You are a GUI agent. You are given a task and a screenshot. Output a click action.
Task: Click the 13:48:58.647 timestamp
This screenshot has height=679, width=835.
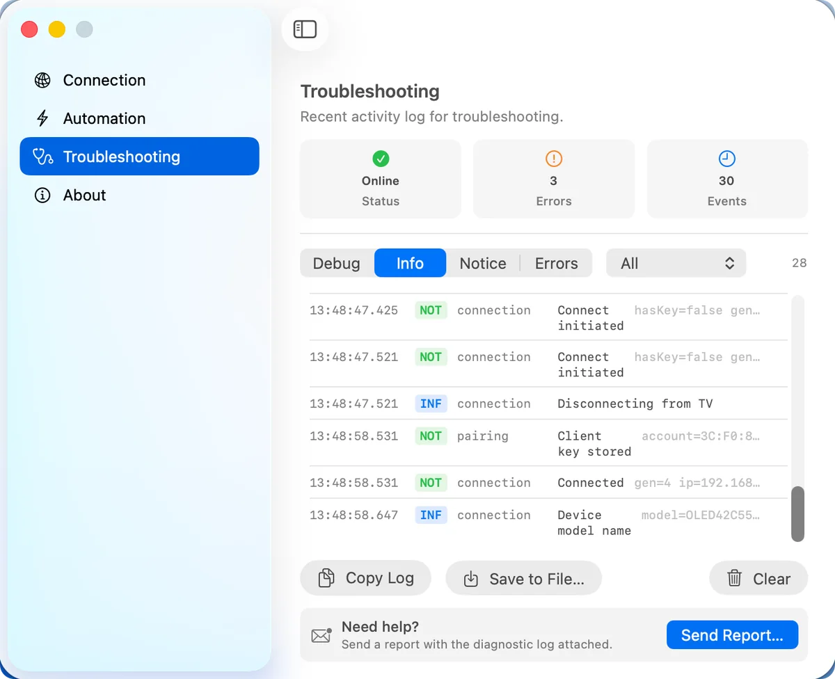pos(353,515)
